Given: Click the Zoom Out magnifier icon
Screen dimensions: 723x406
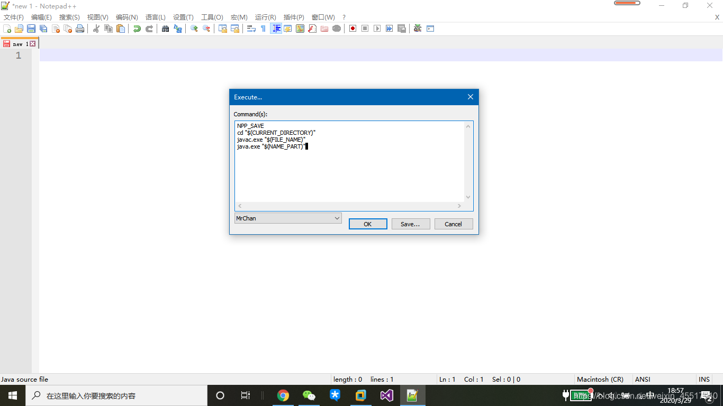Looking at the screenshot, I should point(206,29).
